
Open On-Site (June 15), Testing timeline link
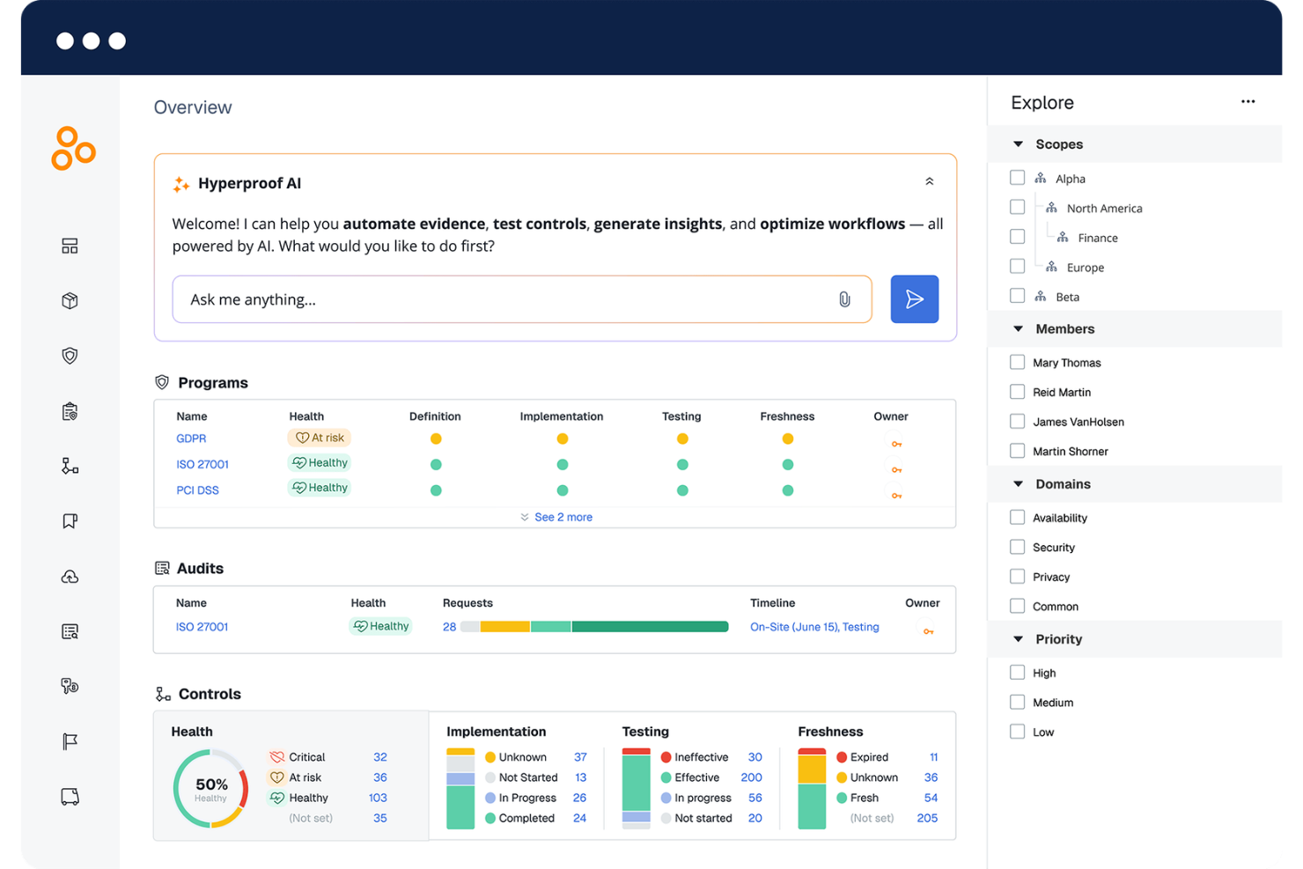[814, 627]
